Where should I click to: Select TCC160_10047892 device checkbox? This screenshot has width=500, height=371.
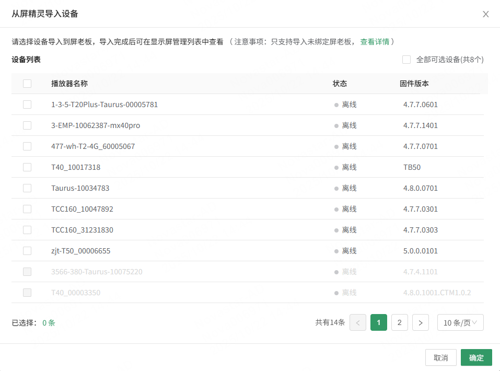[x=27, y=209]
